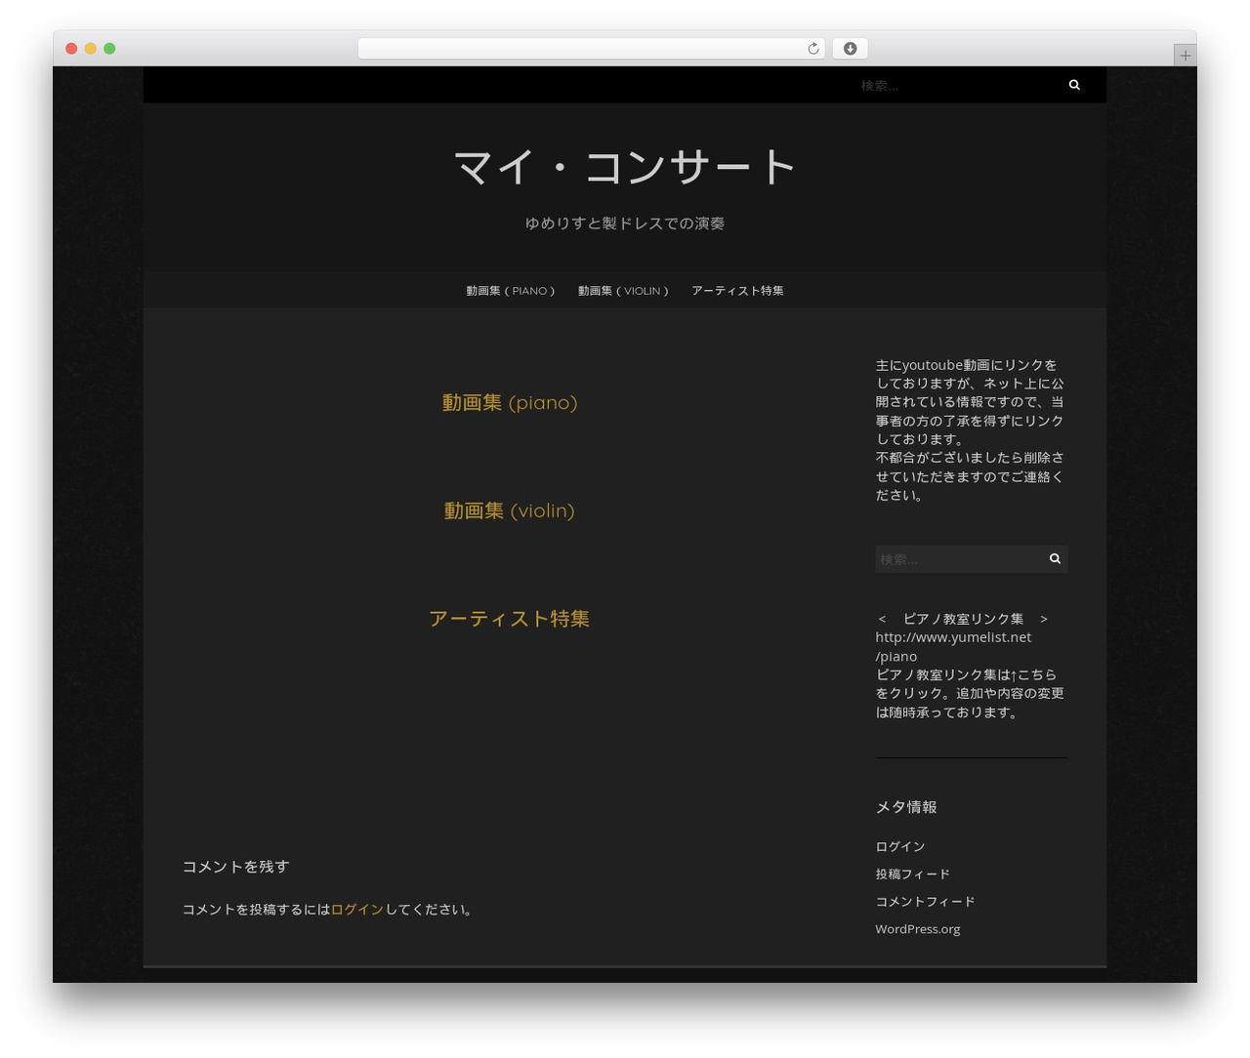
Task: Click the browser address bar
Action: click(x=591, y=49)
